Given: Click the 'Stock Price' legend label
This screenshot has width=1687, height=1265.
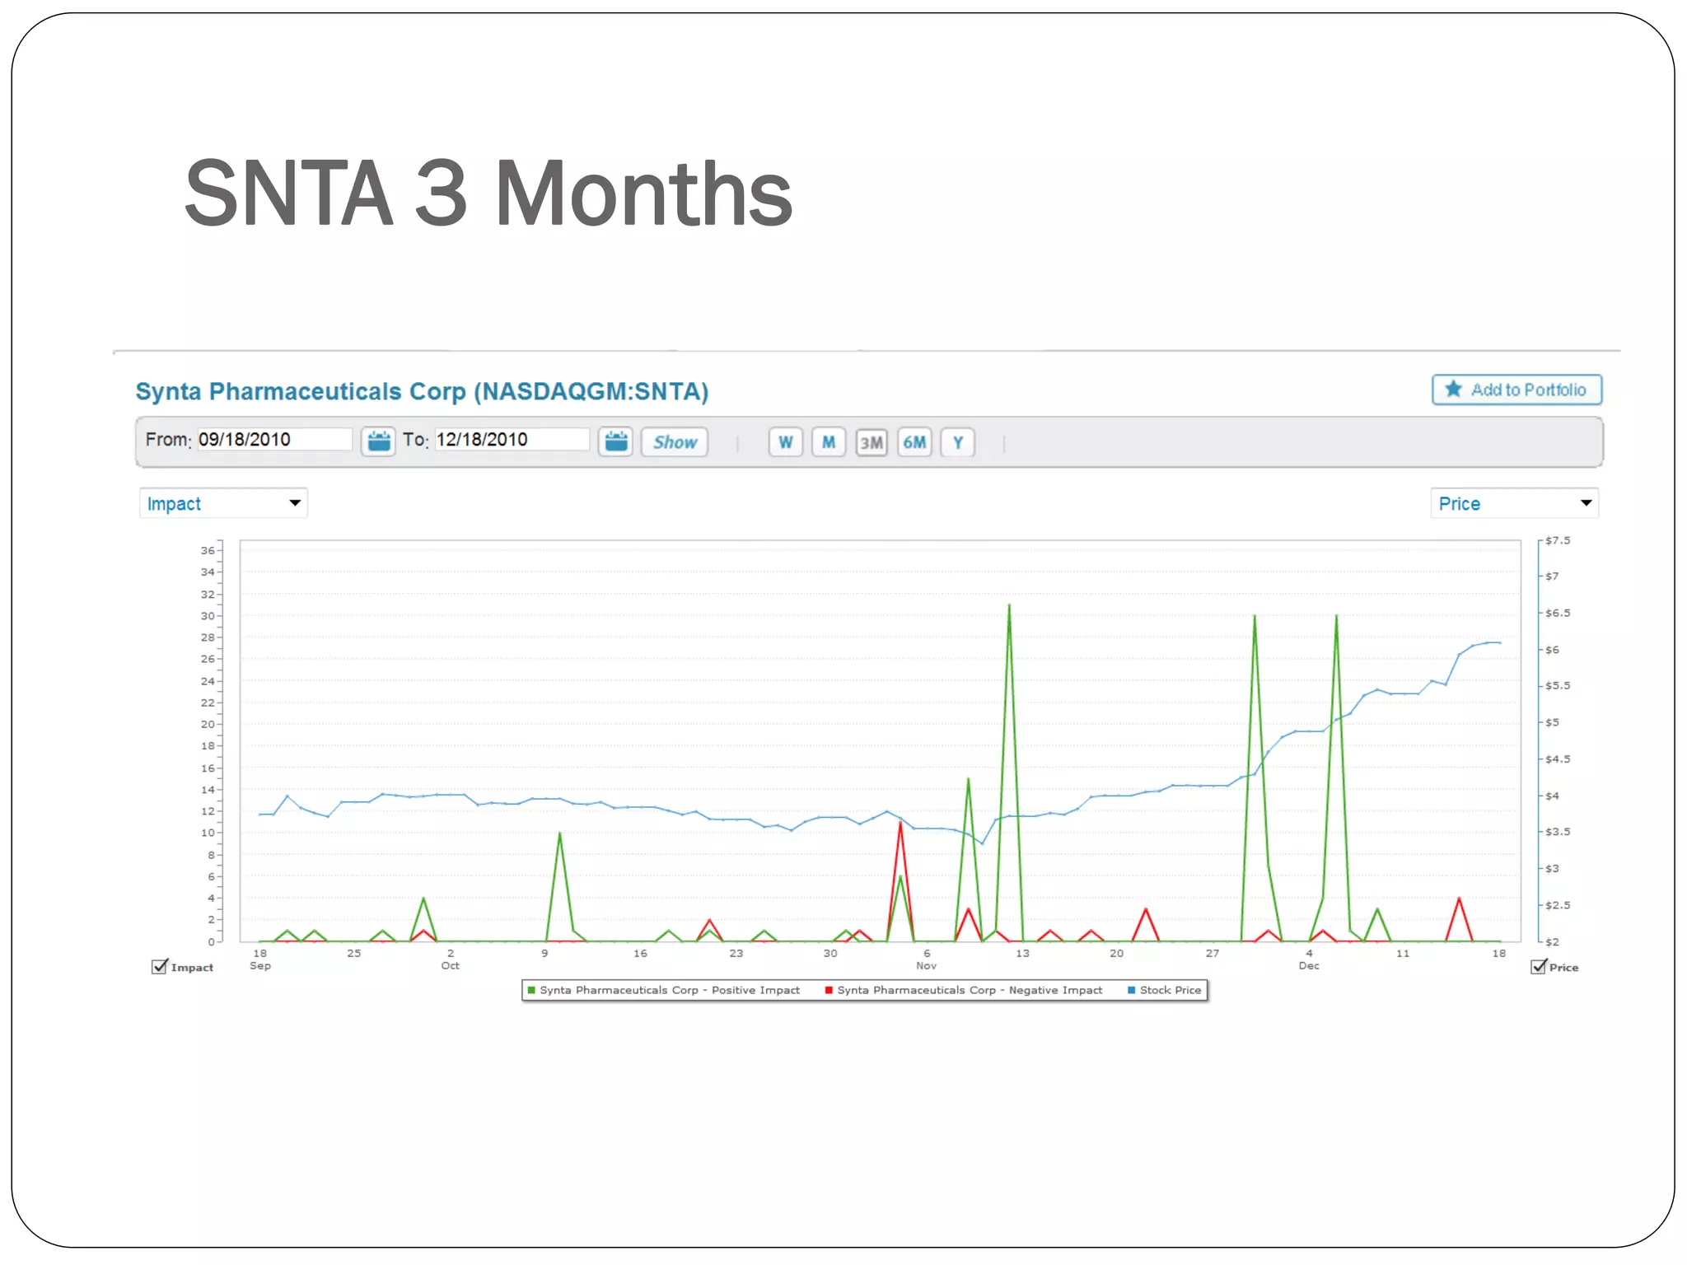Looking at the screenshot, I should 1171,990.
